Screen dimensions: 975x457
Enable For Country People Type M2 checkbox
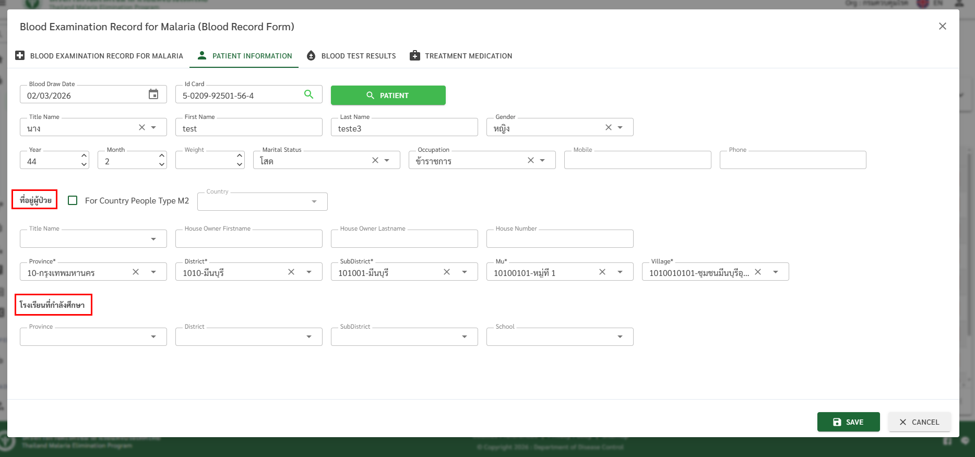point(73,200)
